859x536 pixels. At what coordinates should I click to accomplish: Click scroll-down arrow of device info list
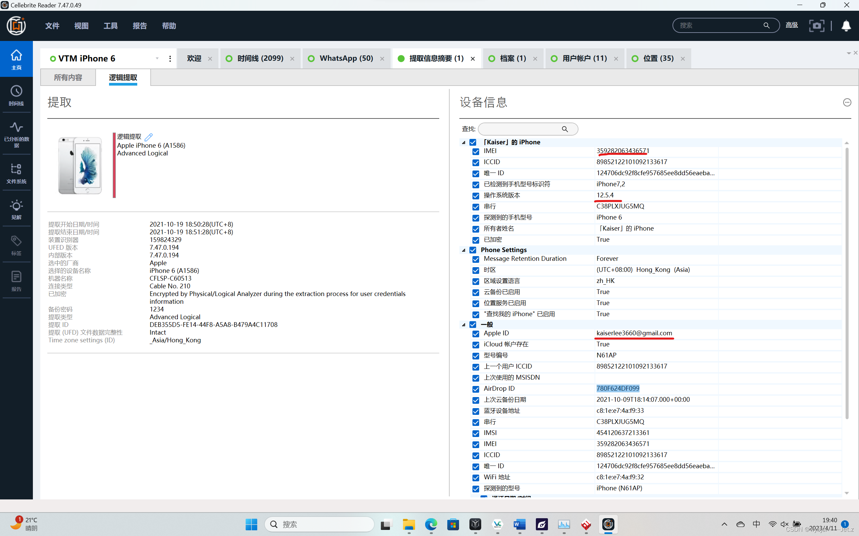847,493
